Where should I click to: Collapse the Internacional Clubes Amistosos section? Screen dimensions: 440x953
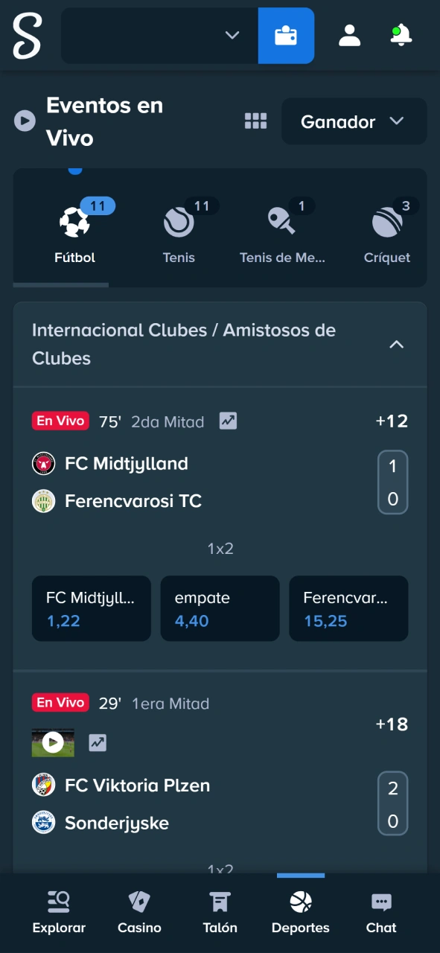(x=397, y=344)
